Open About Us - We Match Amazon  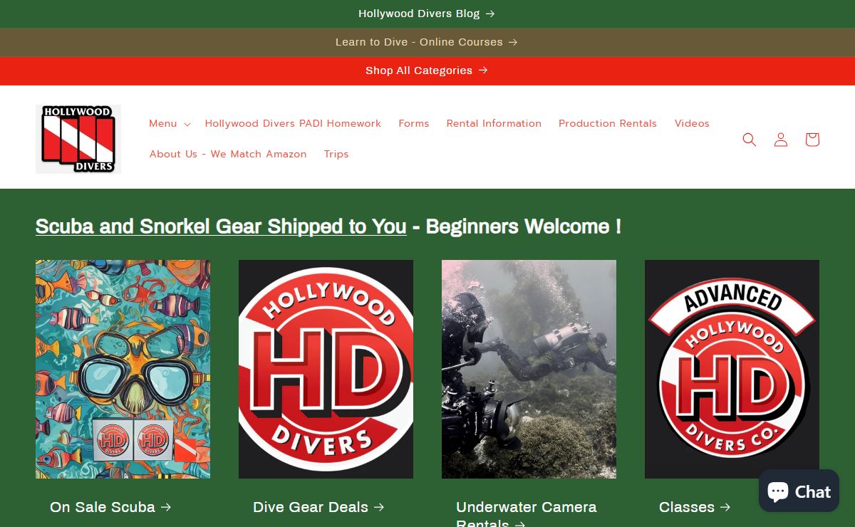point(228,154)
